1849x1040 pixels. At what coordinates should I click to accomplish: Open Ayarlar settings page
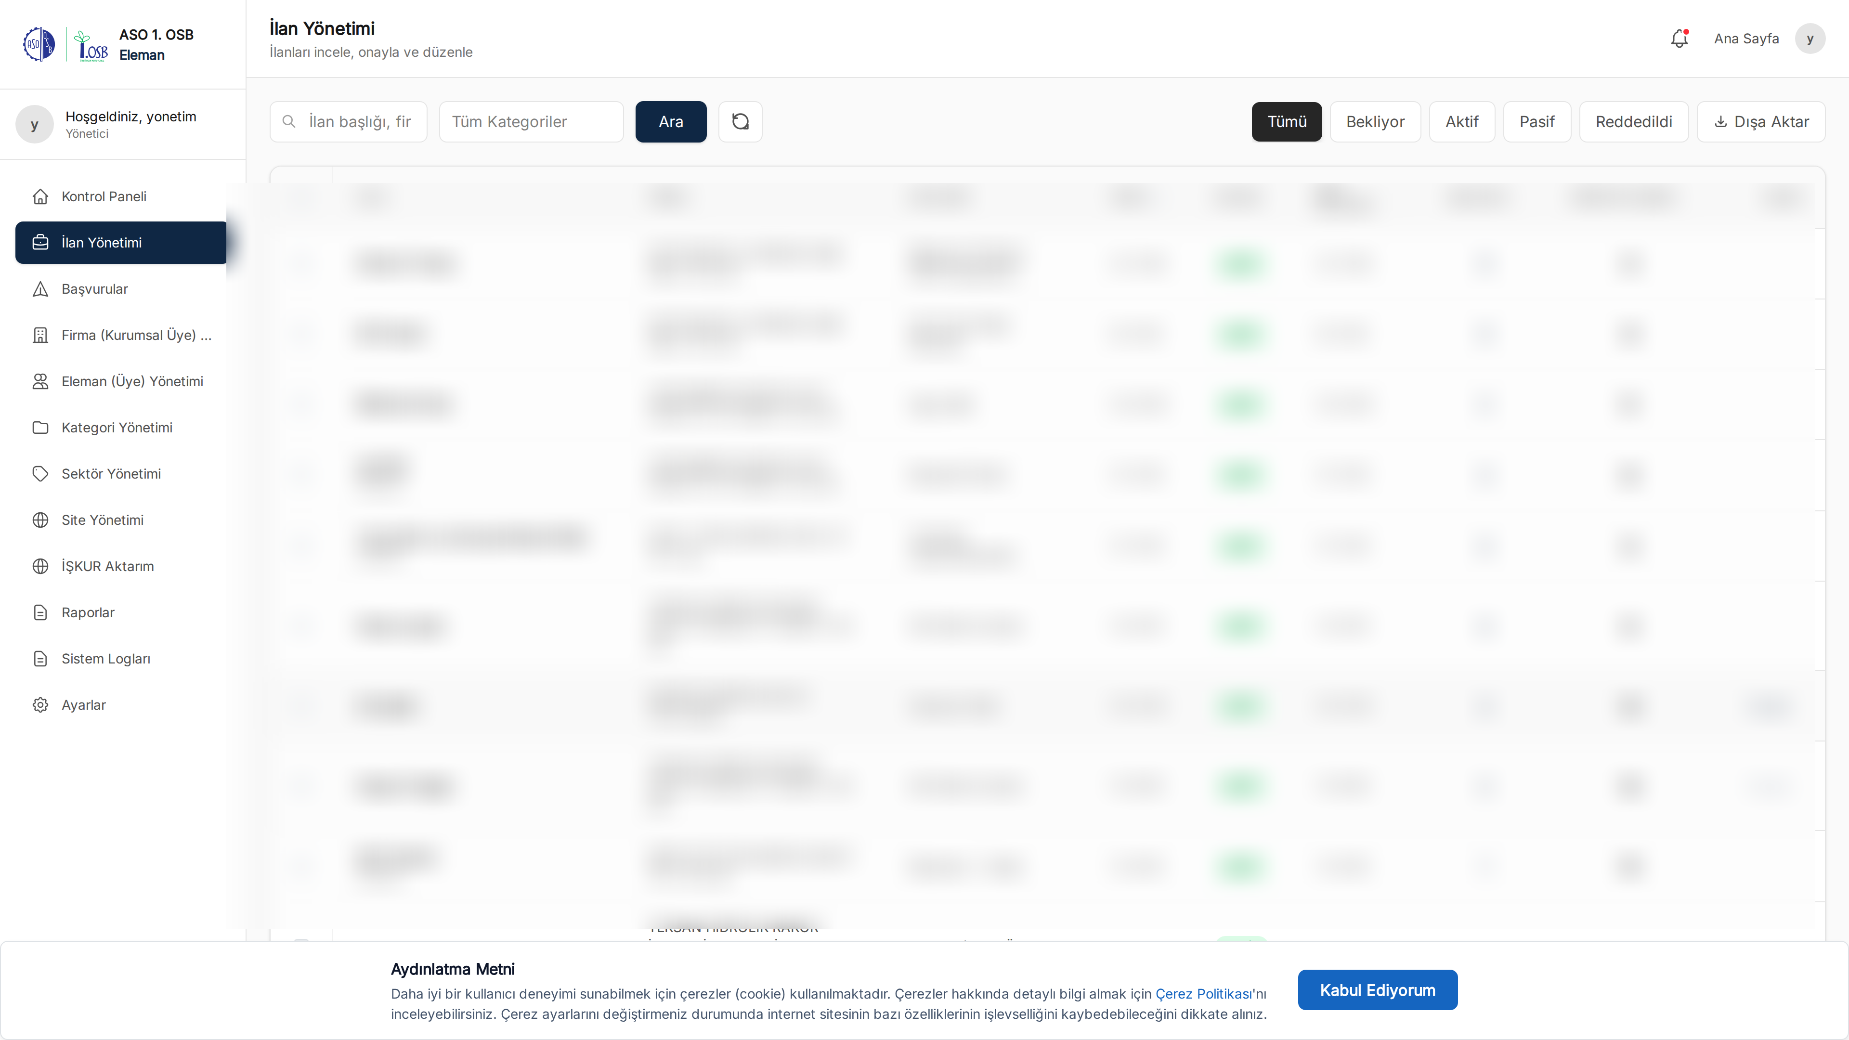point(83,705)
